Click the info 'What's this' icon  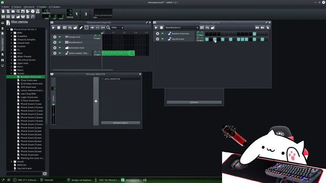[33, 11]
